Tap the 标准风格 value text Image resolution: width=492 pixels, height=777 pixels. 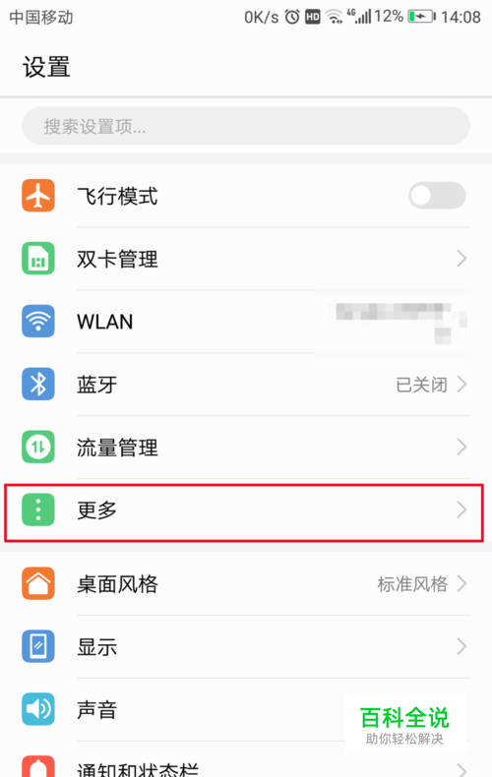pos(412,584)
